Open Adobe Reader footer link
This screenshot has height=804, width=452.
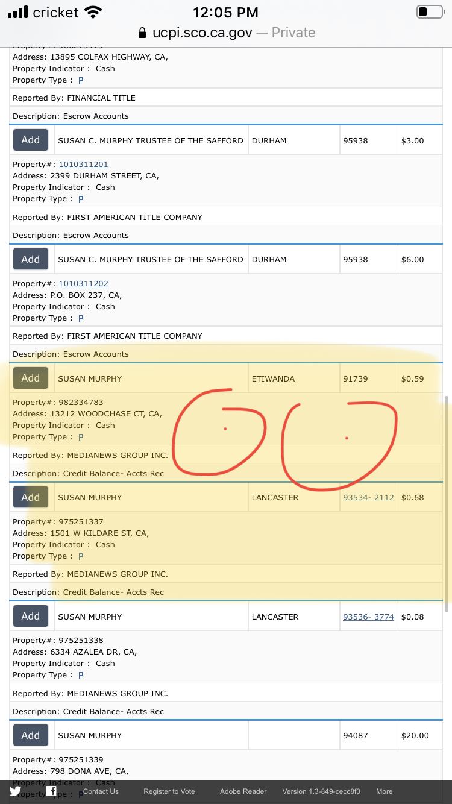coord(243,791)
